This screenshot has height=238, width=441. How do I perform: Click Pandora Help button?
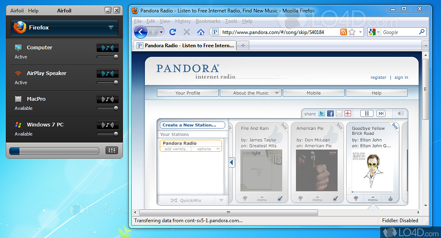(x=376, y=93)
